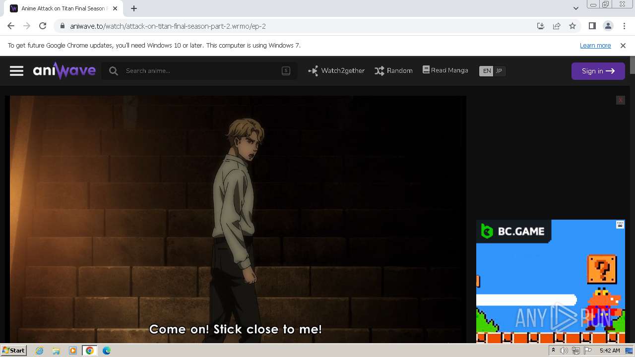Click Learn more about Chrome updates
The height and width of the screenshot is (357, 635).
coord(595,46)
